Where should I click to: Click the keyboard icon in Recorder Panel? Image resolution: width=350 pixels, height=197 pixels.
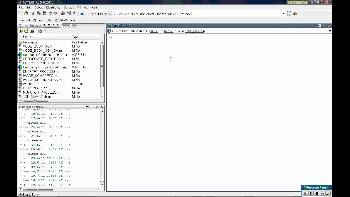[322, 193]
